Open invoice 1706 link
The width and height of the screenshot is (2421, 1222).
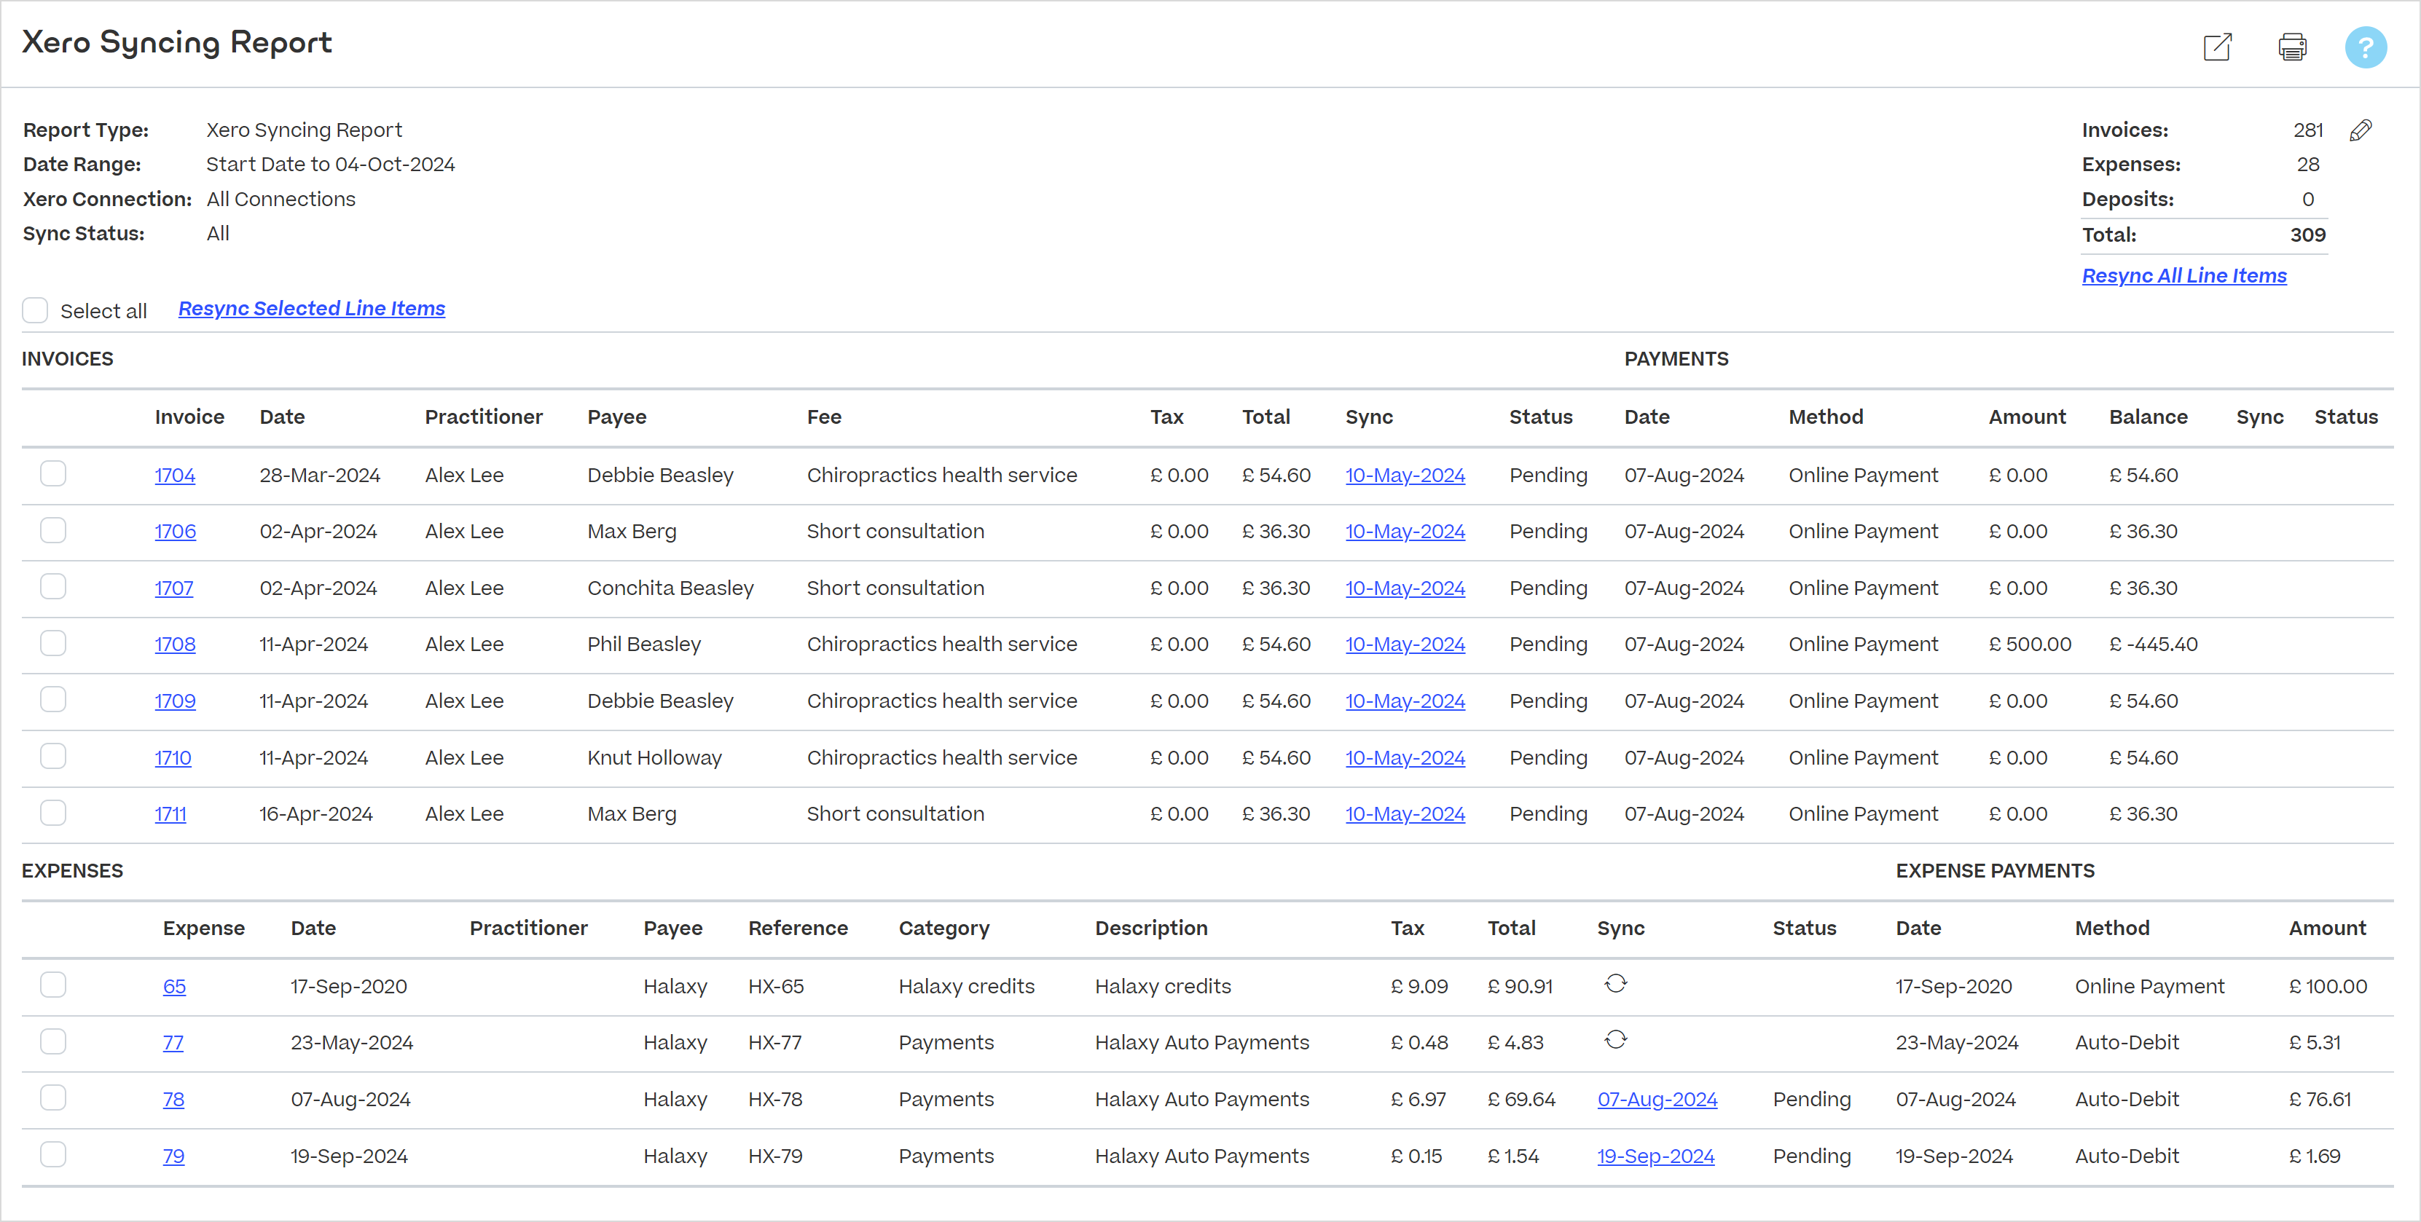[175, 532]
